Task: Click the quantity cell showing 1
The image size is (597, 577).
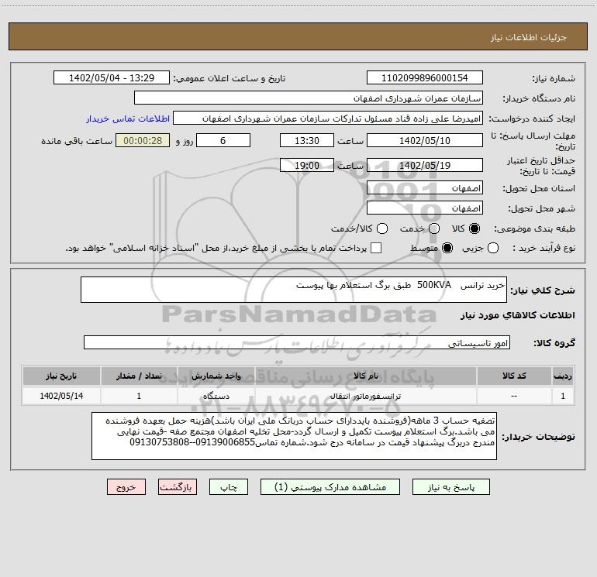Action: [139, 396]
